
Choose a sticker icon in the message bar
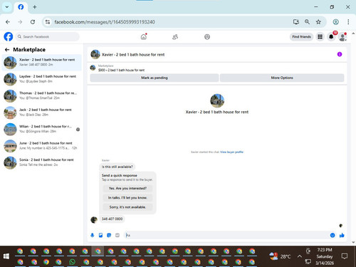[x=109, y=235]
